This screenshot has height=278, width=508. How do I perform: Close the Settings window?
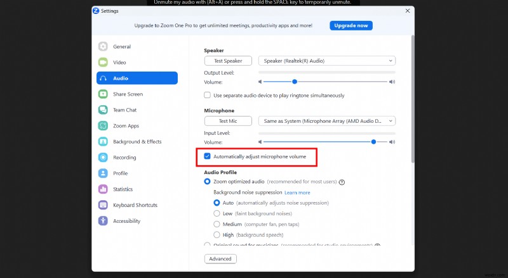point(408,11)
